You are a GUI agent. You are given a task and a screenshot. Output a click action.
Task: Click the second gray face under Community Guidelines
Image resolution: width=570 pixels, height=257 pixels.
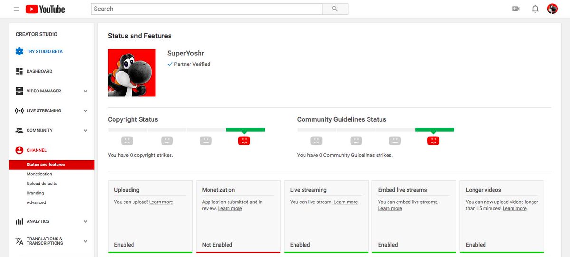pos(356,140)
